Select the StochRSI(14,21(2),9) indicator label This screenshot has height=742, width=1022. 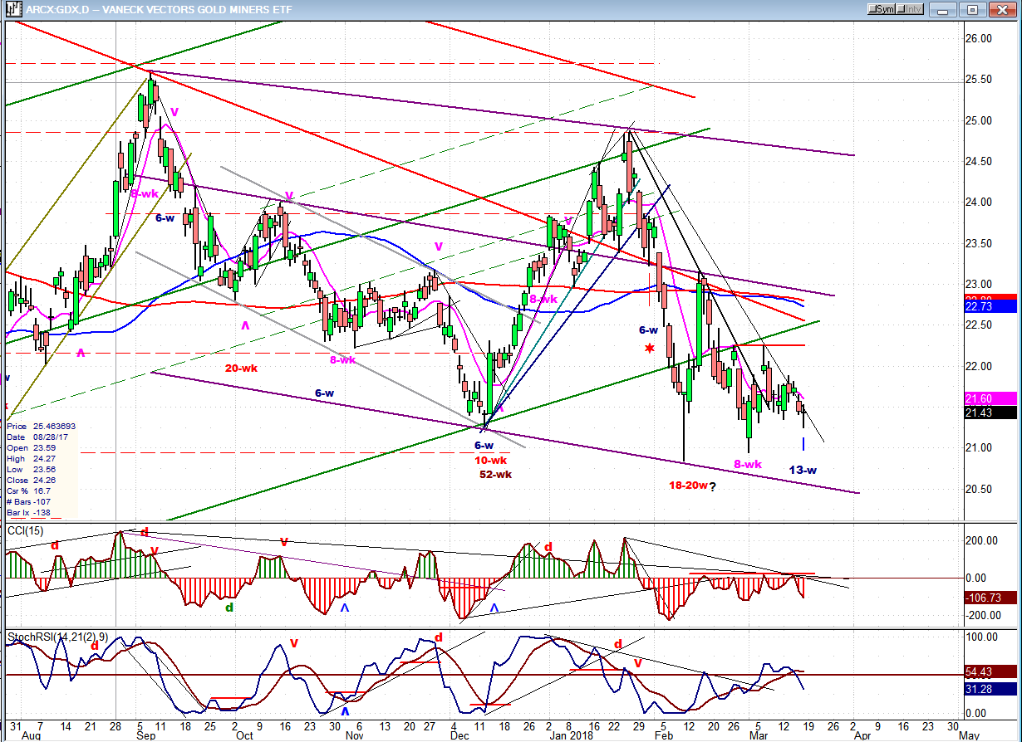(x=57, y=637)
